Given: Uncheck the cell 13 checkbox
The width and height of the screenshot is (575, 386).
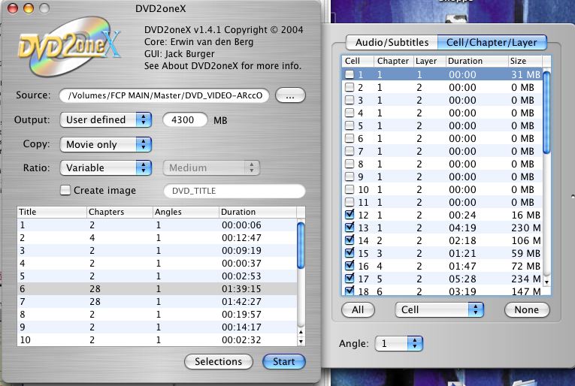Looking at the screenshot, I should click(x=350, y=227).
